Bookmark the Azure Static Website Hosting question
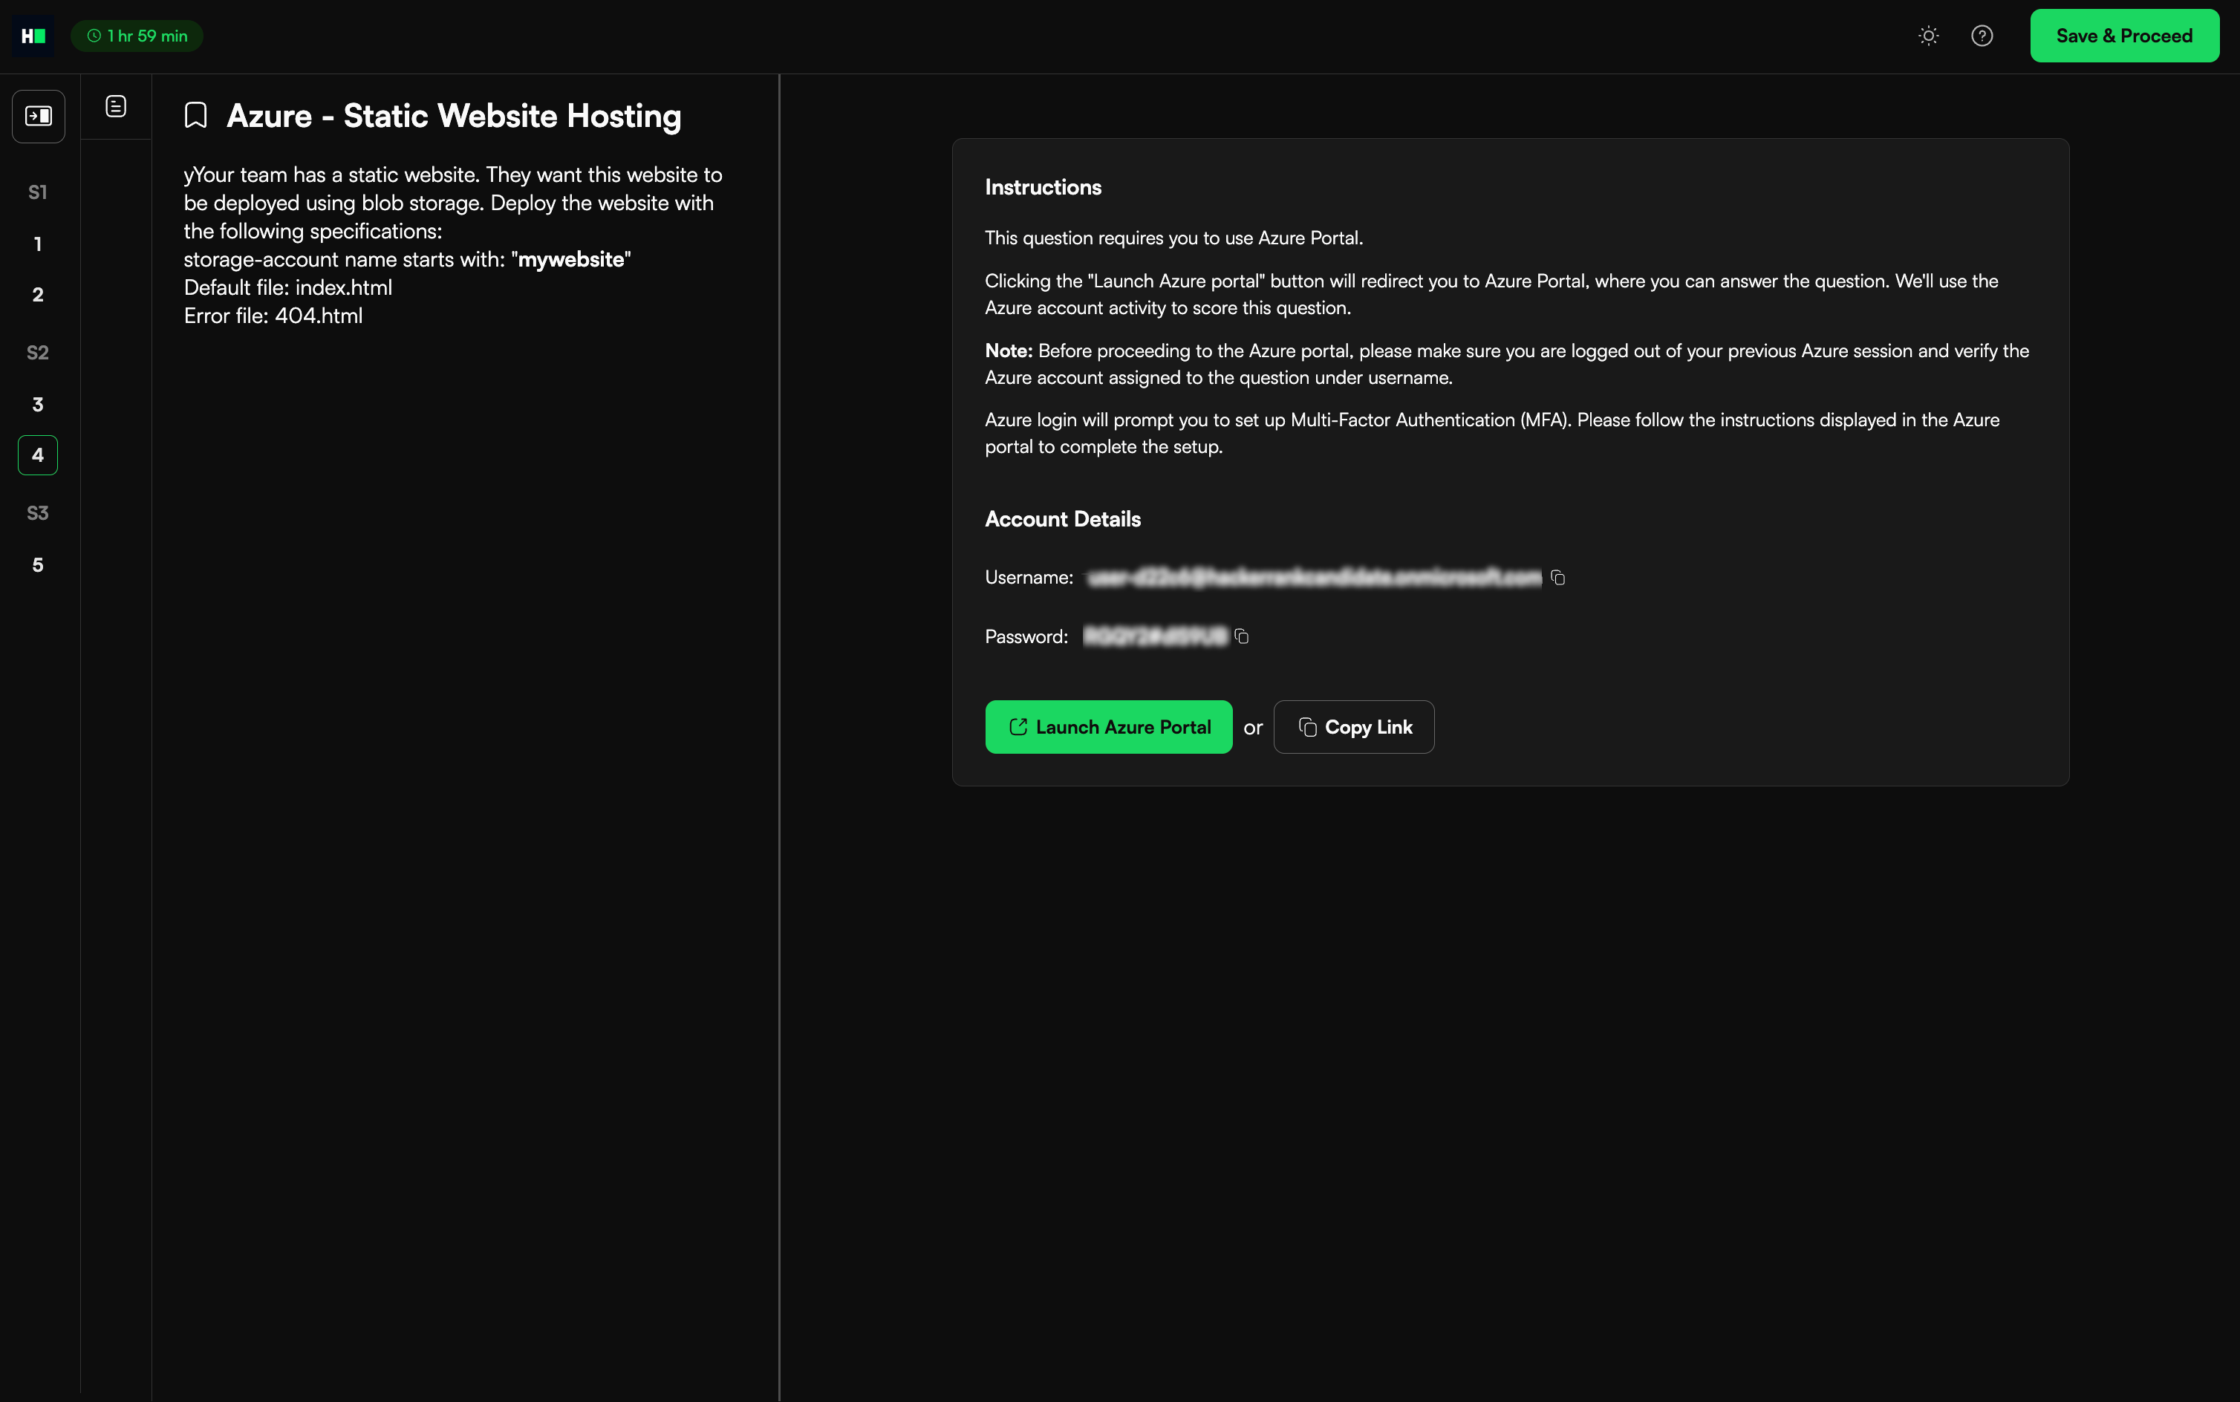Image resolution: width=2240 pixels, height=1402 pixels. (x=195, y=116)
